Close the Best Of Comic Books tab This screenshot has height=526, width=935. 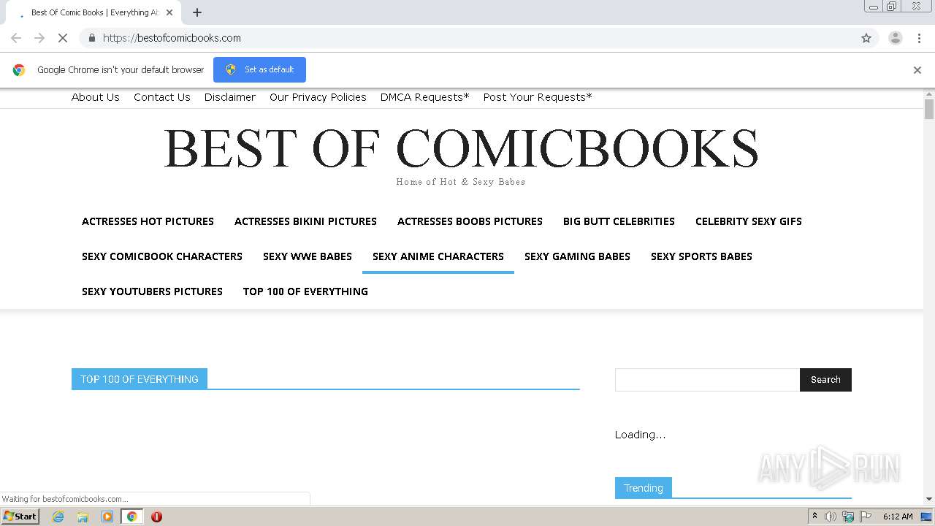coord(169,12)
